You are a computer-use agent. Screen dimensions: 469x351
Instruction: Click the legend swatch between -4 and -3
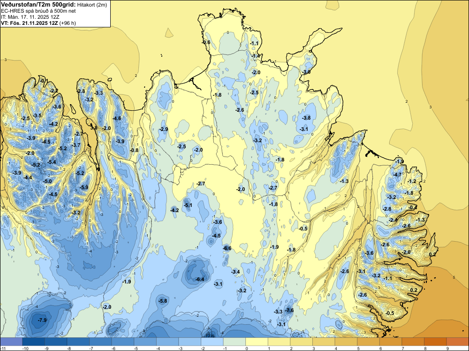pos(167,342)
